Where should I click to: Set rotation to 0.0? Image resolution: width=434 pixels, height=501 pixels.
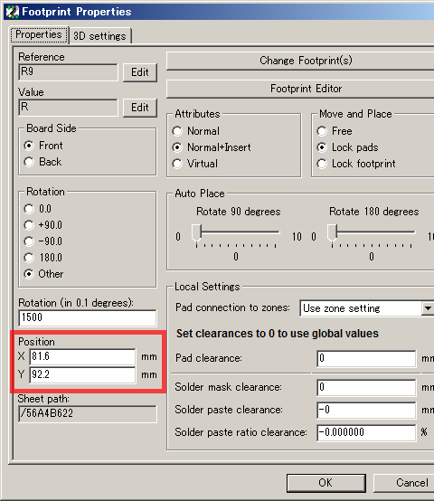(38, 209)
